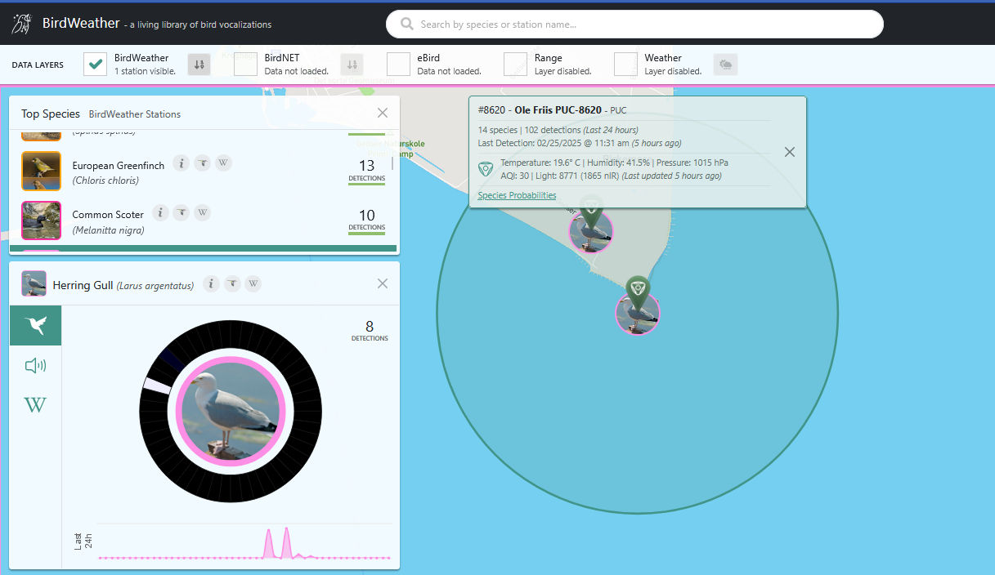
Task: Click the AQI: 30 reading text
Action: click(514, 176)
